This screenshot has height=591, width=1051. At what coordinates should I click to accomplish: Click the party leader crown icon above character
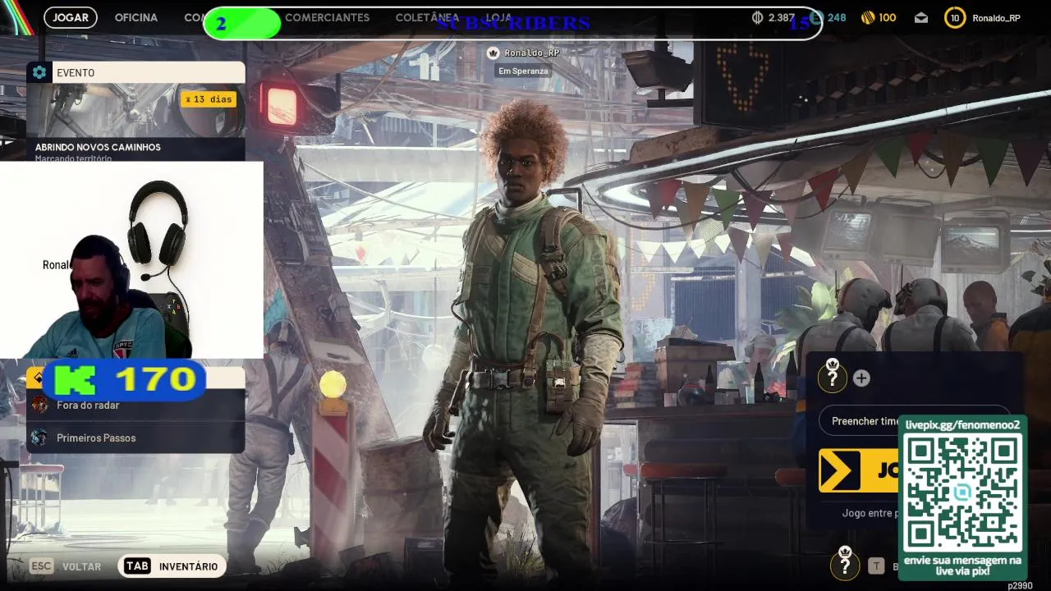pos(493,53)
